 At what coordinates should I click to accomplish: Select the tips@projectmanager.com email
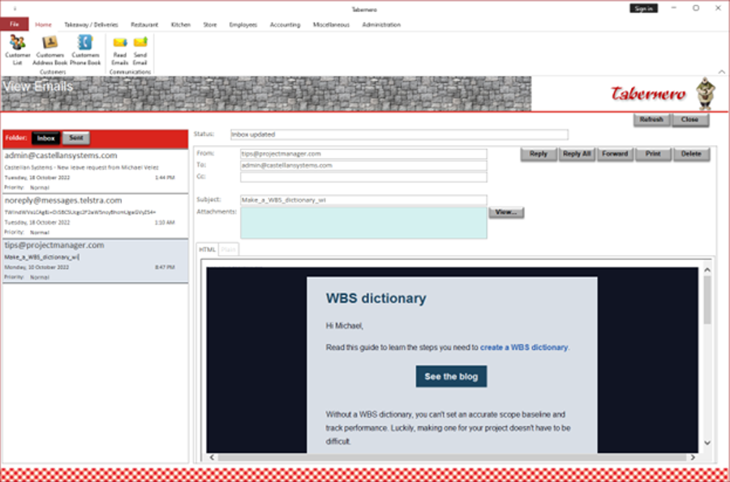tap(96, 261)
